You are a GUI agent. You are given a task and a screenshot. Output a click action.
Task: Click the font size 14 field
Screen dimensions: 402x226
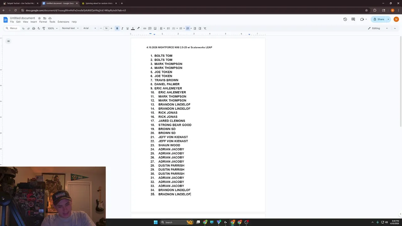(106, 28)
